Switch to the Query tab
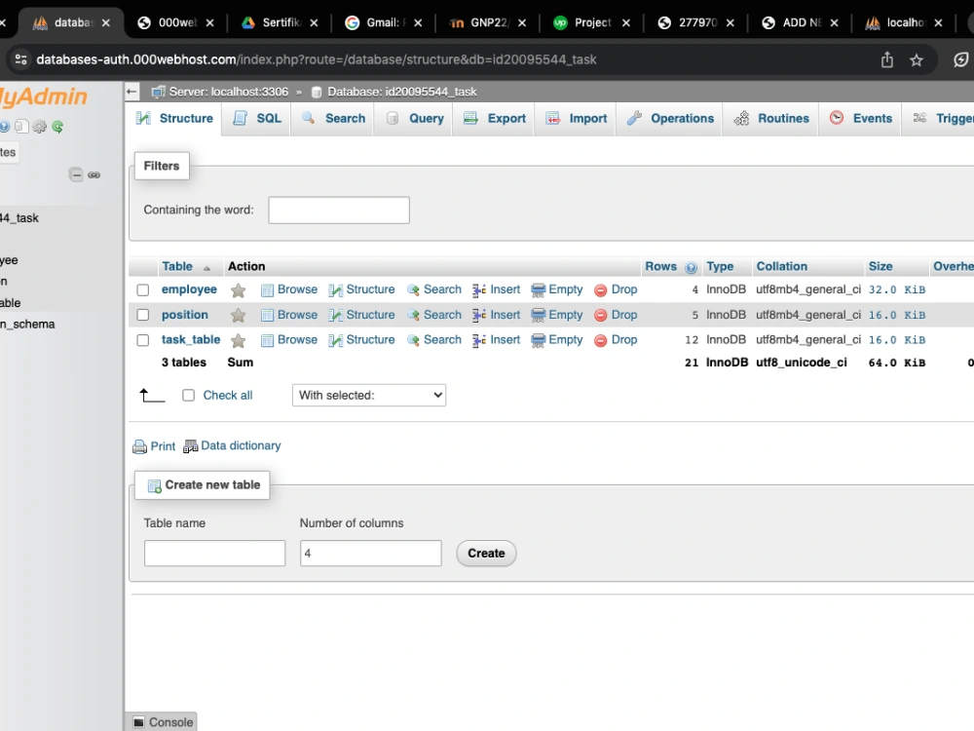The width and height of the screenshot is (974, 731). tap(415, 119)
